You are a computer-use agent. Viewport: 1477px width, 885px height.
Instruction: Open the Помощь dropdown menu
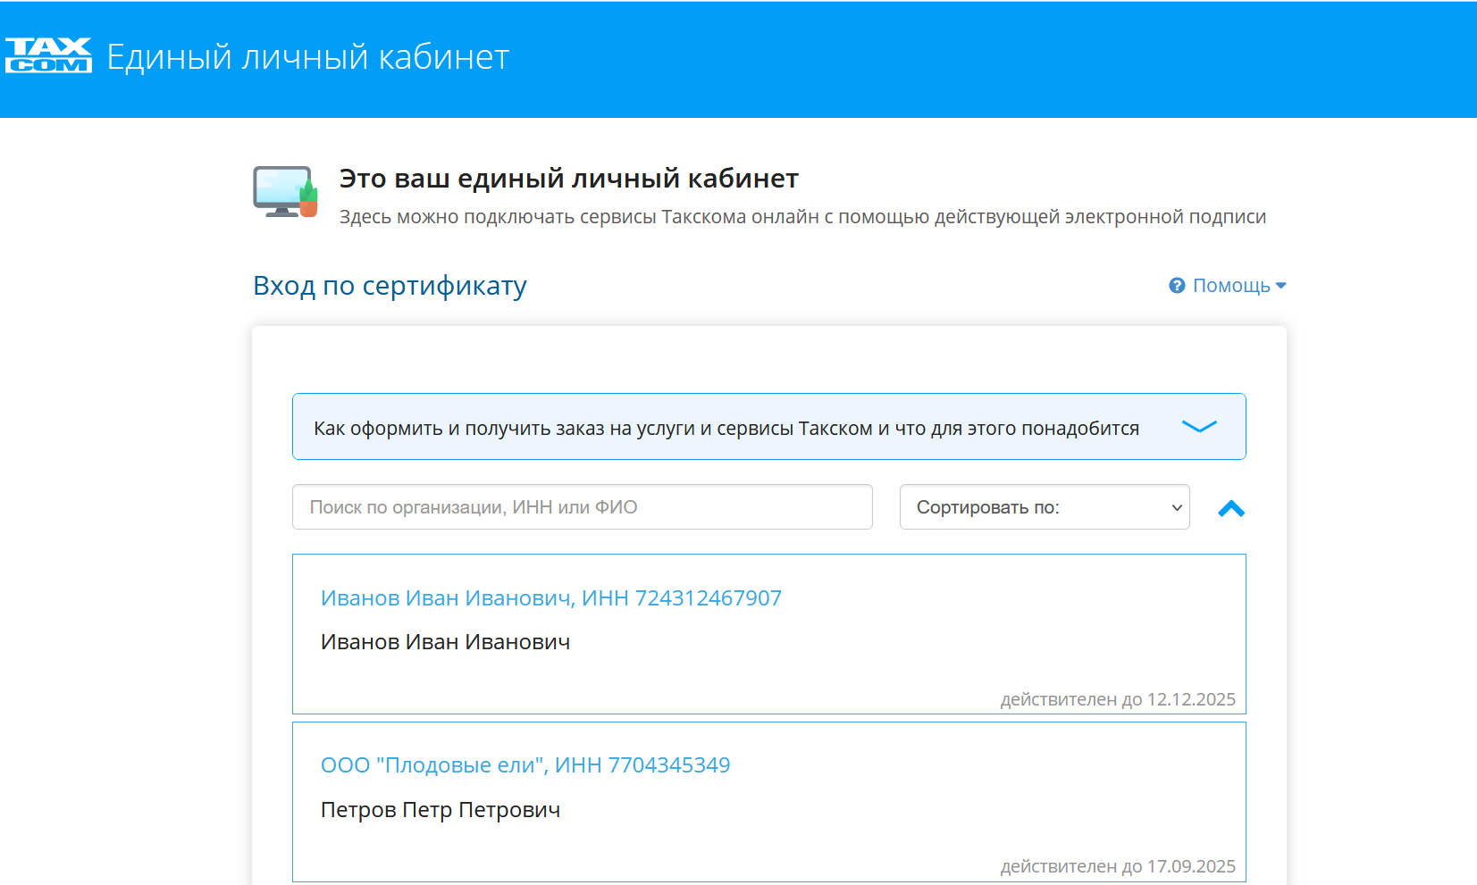(1230, 286)
